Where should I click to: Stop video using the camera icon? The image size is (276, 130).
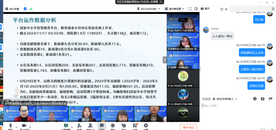24,126
